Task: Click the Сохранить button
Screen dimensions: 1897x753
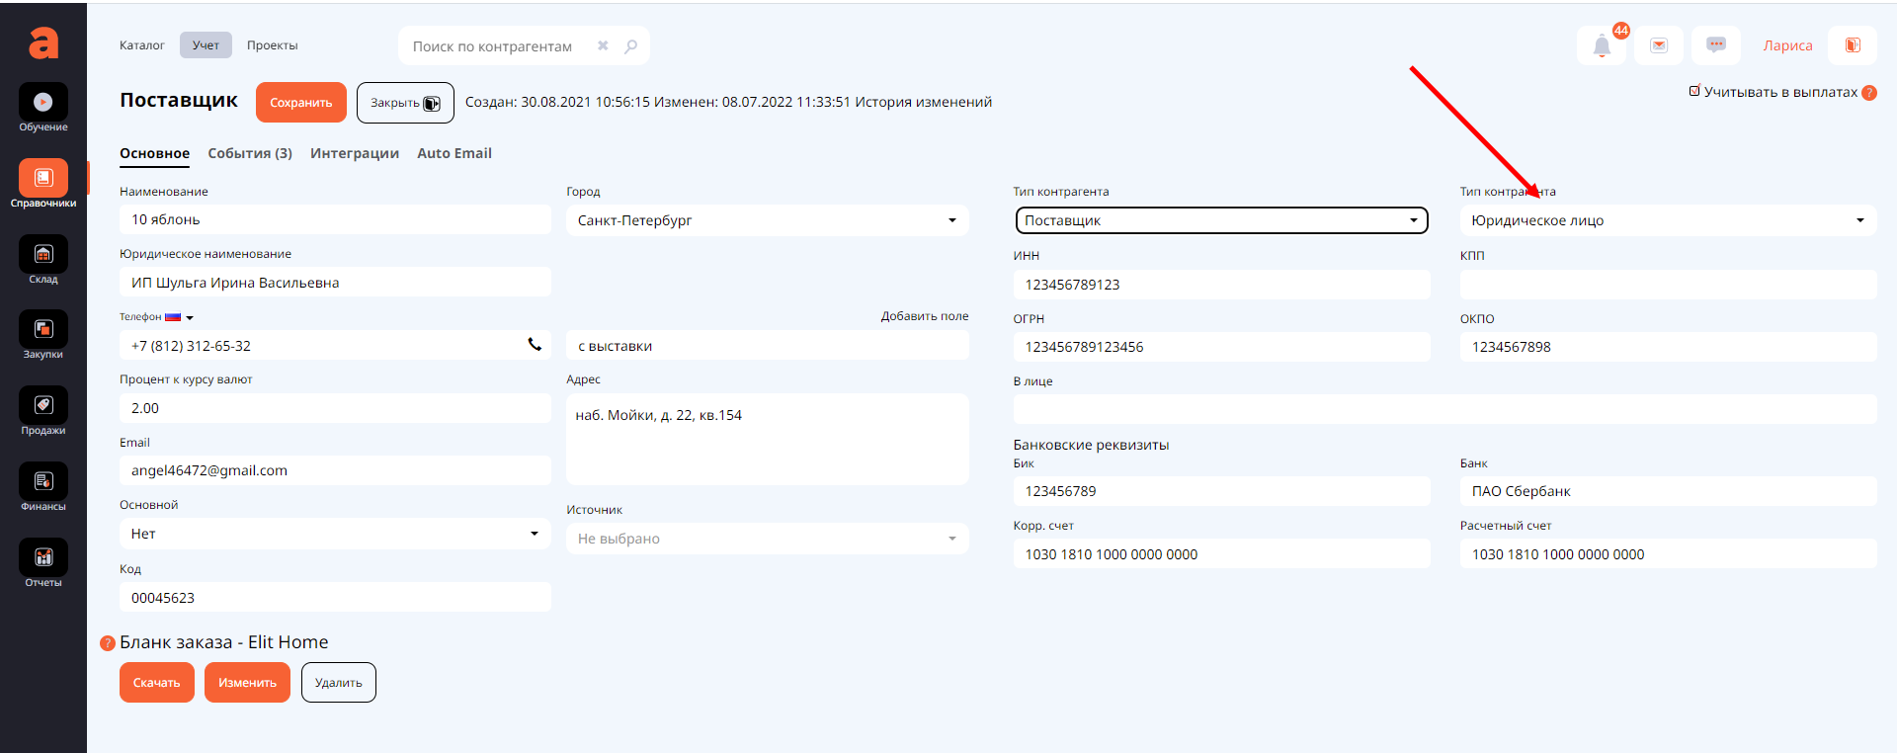Action: coord(301,103)
